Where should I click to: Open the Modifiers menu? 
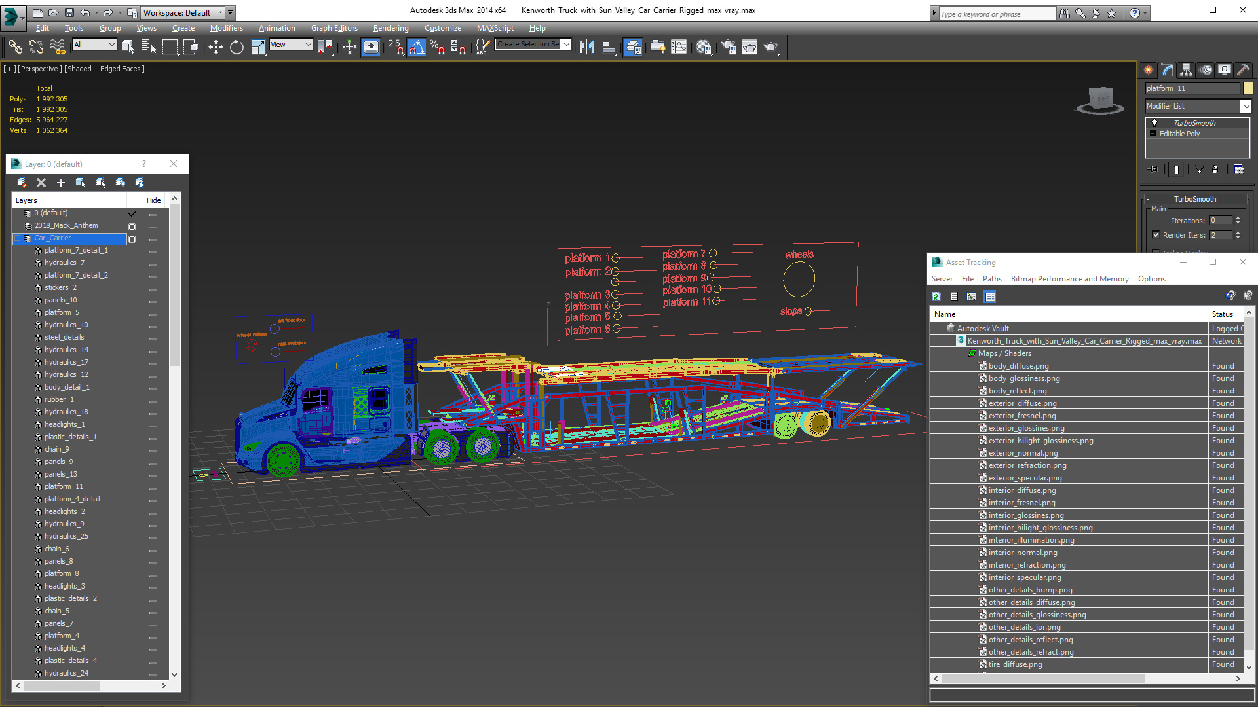[x=226, y=28]
